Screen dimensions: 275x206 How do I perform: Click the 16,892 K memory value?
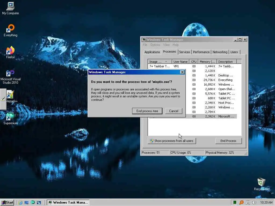pyautogui.click(x=209, y=84)
